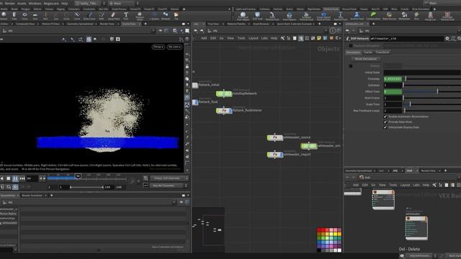Select the L-System shelf tool

pyautogui.click(x=154, y=15)
